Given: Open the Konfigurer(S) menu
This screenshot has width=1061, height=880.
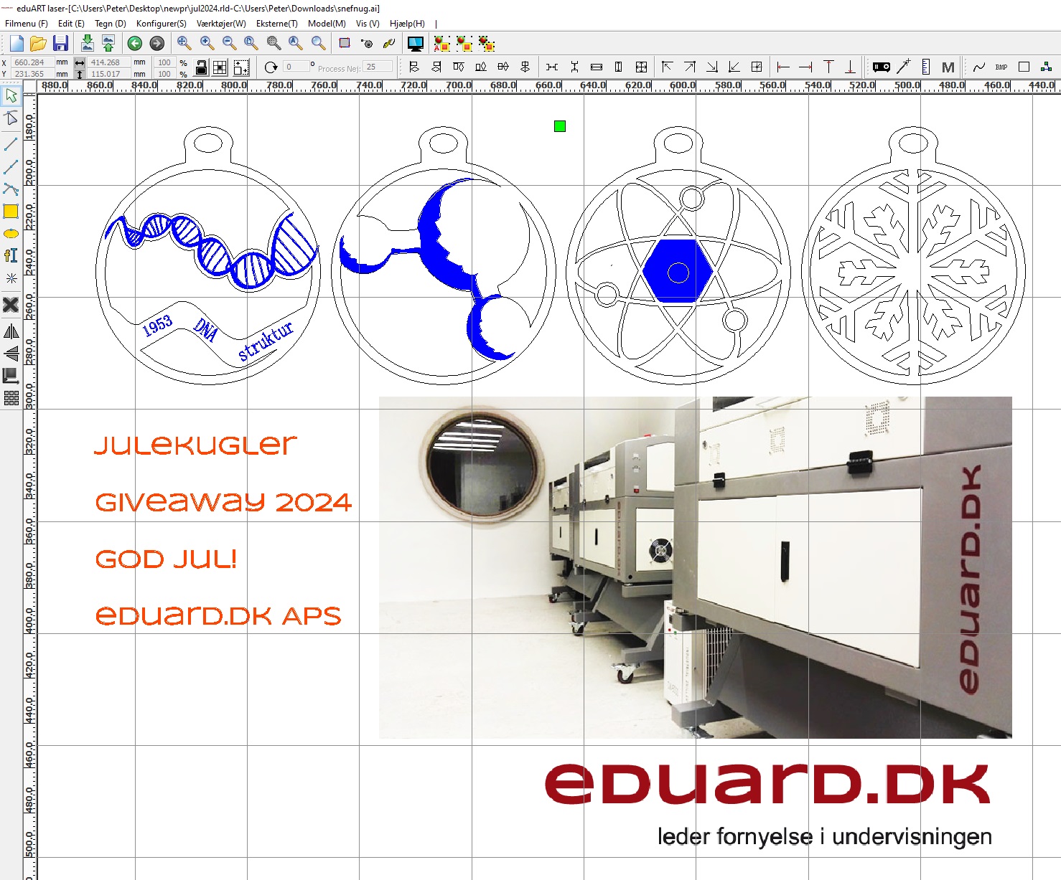Looking at the screenshot, I should 162,24.
